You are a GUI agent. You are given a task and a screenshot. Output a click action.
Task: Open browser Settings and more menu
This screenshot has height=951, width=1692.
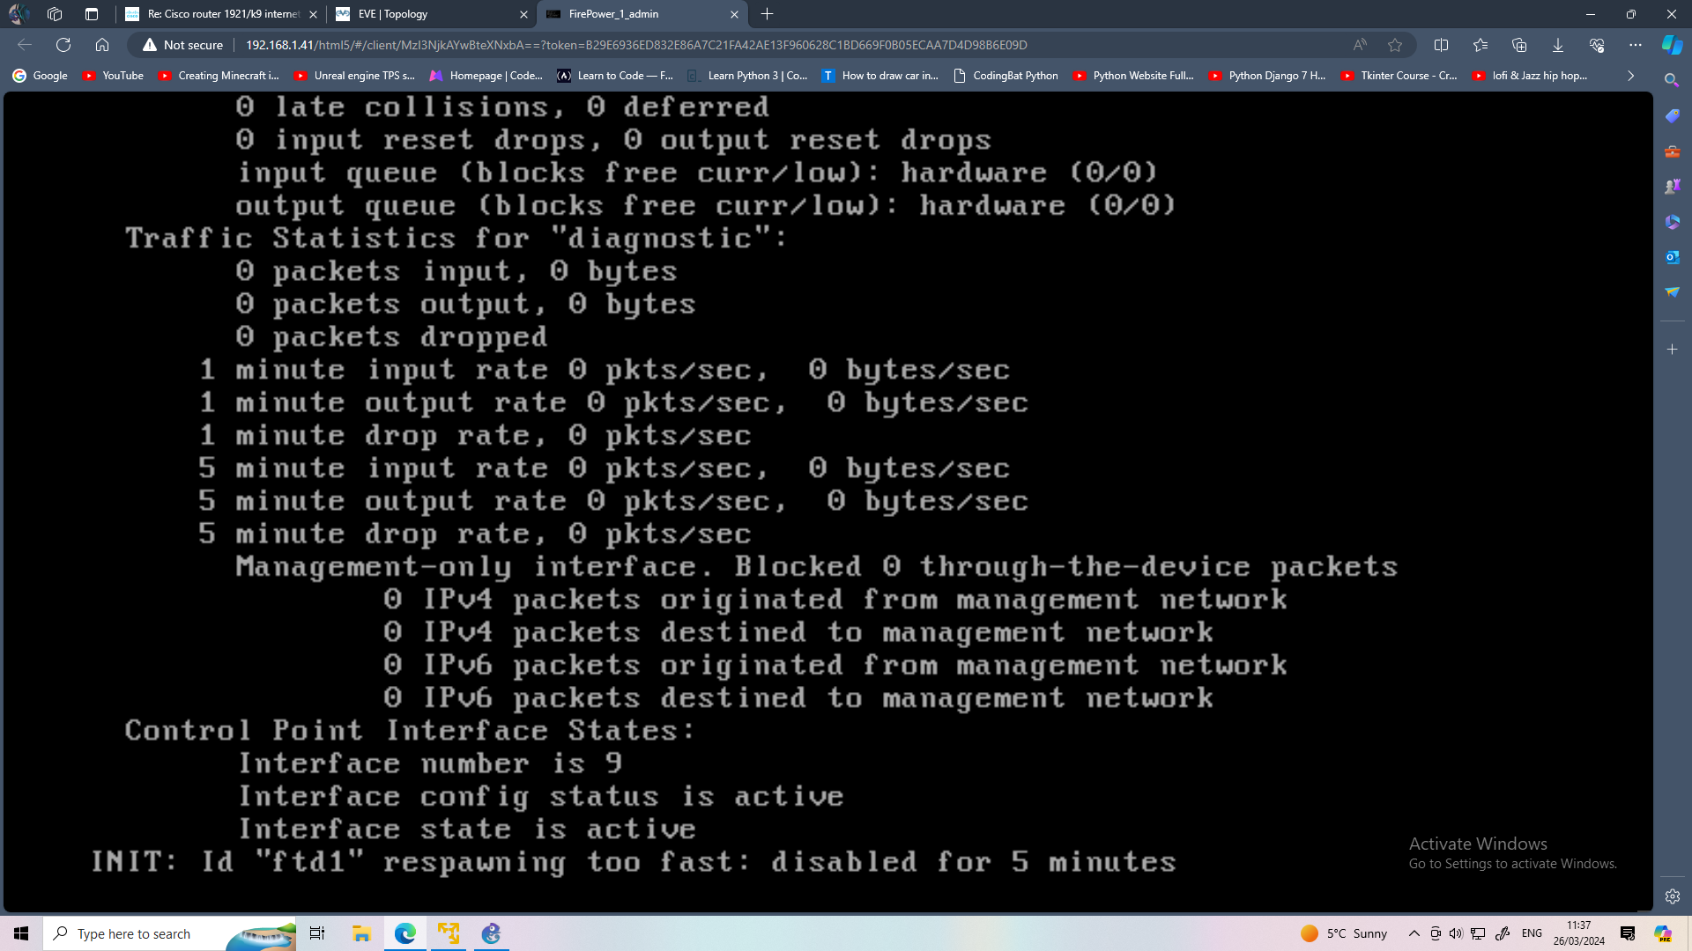pos(1636,45)
